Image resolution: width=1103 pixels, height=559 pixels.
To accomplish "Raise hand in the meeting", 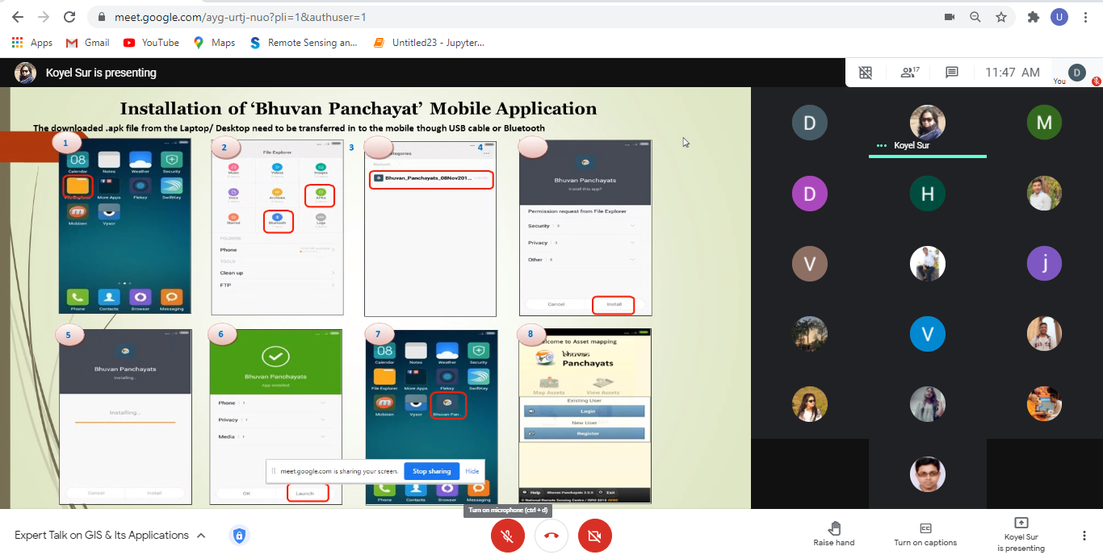I will [834, 534].
